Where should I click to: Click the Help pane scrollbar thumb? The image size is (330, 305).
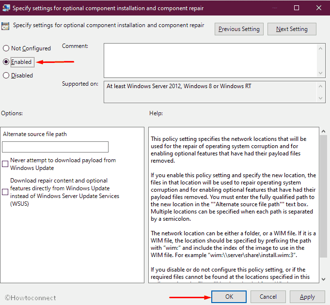[x=324, y=197]
